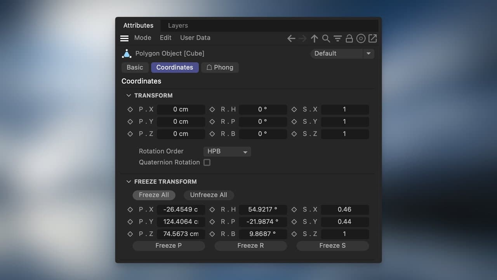Click the keyframe diamond beside R.H under Freeze Transform
This screenshot has height=280, width=497.
pos(212,210)
